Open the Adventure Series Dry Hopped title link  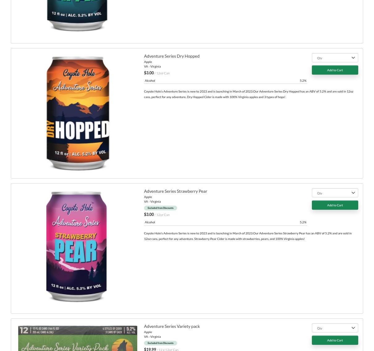(x=172, y=56)
